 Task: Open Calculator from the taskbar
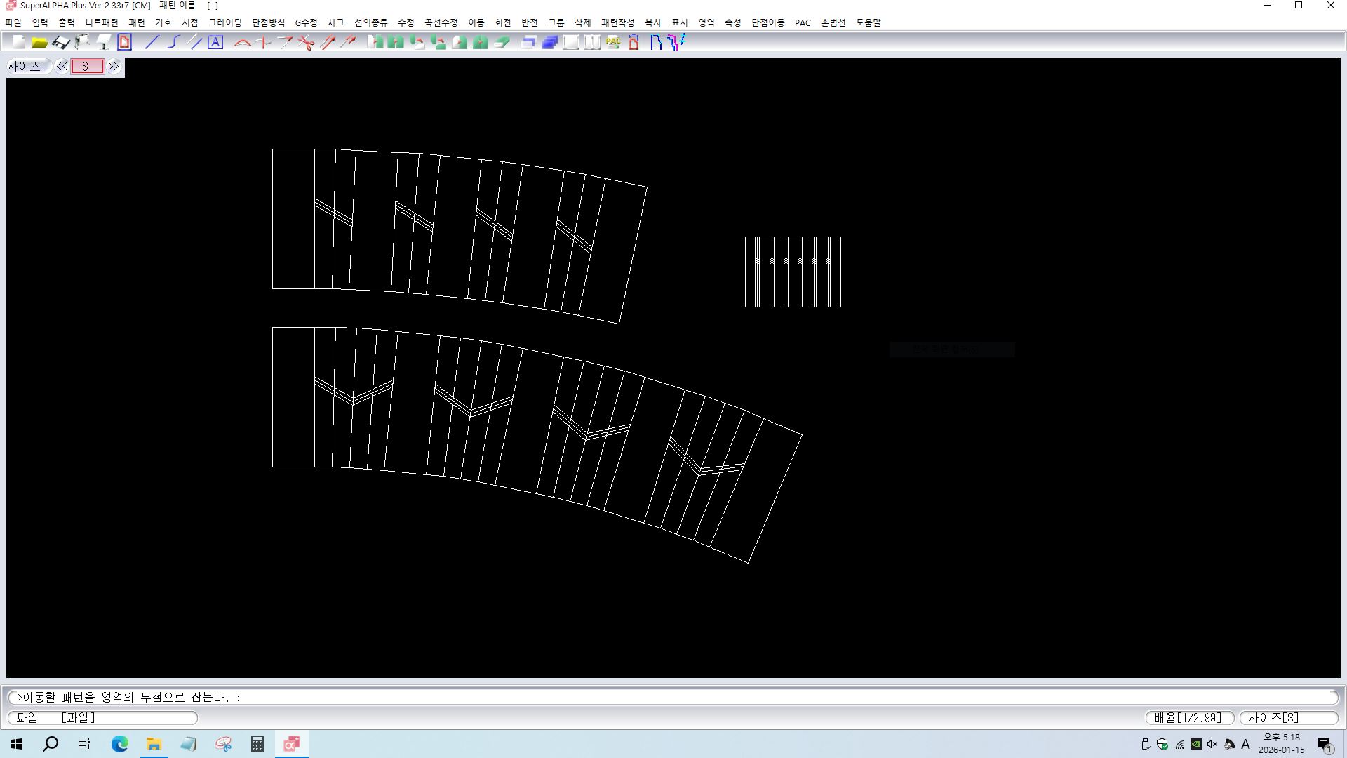pos(257,744)
